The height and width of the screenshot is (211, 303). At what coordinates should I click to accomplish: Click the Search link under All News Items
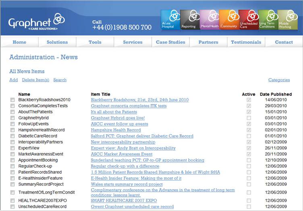click(x=60, y=80)
